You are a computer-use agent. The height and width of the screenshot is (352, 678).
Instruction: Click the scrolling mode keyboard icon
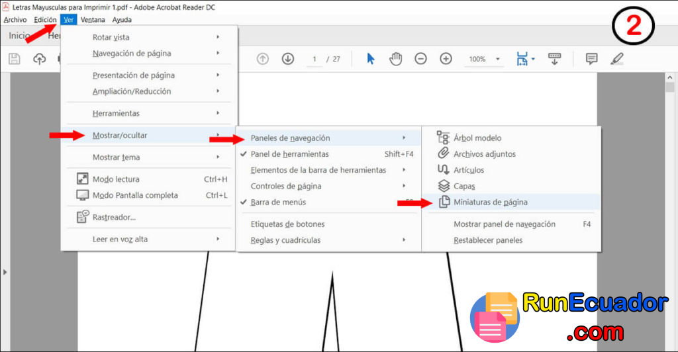[554, 59]
